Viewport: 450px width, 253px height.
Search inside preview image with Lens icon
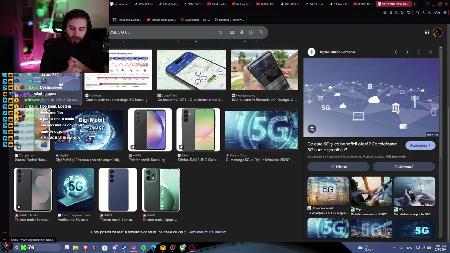click(x=312, y=129)
